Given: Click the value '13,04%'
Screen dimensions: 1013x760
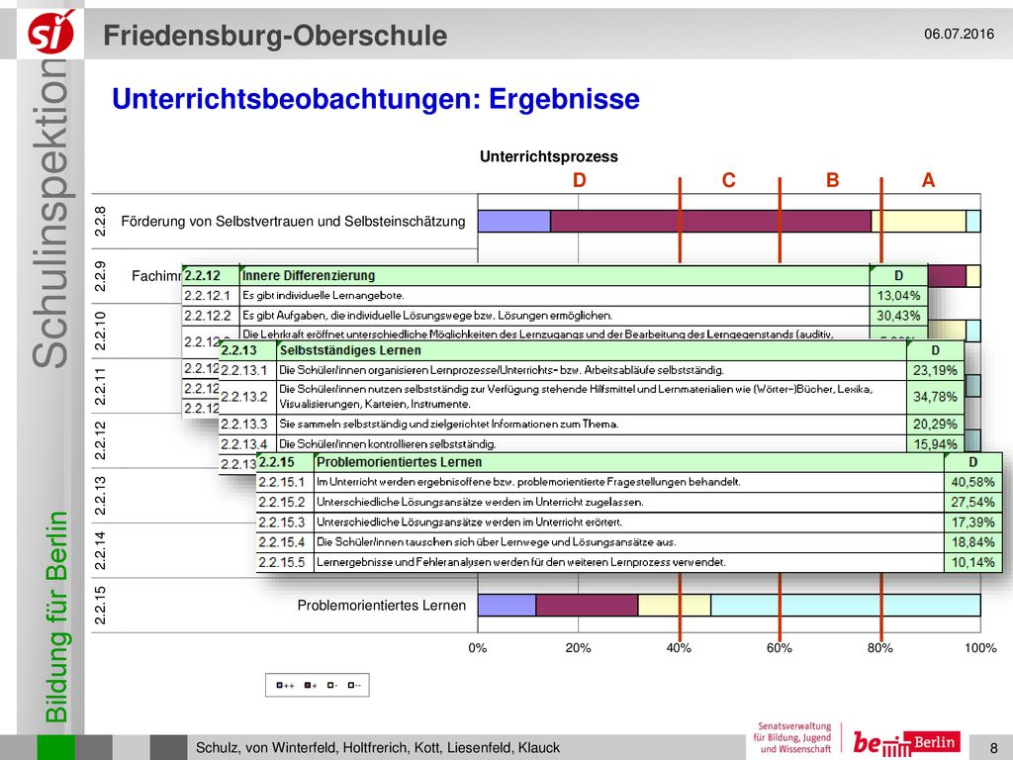Looking at the screenshot, I should click(x=898, y=295).
